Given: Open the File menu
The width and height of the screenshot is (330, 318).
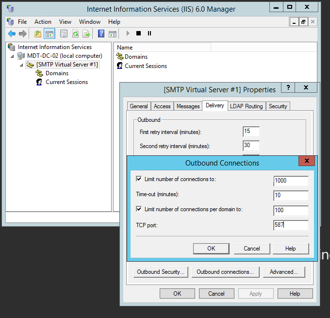Looking at the screenshot, I should click(22, 22).
